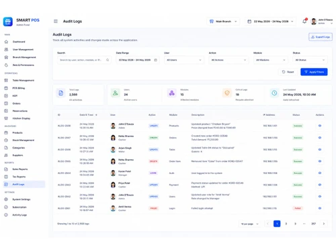The height and width of the screenshot is (252, 336).
Task: Click the Export Logs button
Action: pos(321,37)
